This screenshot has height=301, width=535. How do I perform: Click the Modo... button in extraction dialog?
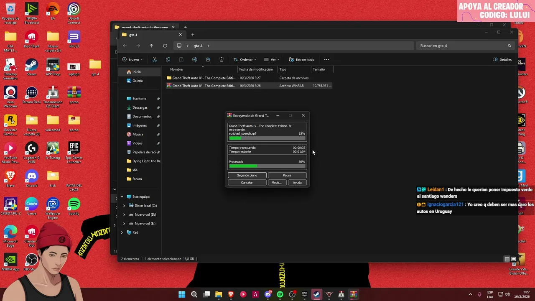(x=277, y=182)
